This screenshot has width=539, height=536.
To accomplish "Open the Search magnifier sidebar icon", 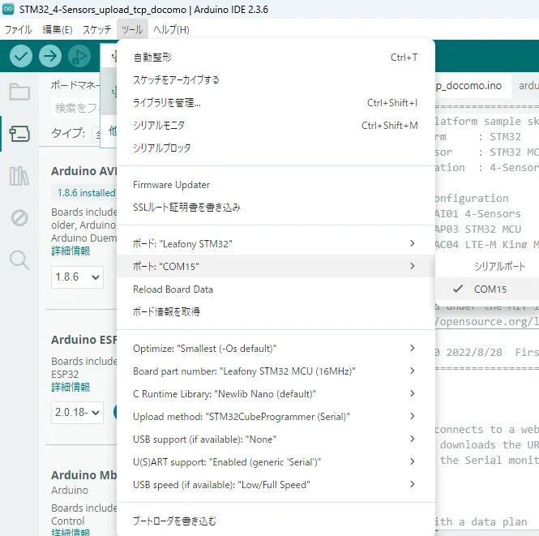I will tap(19, 259).
